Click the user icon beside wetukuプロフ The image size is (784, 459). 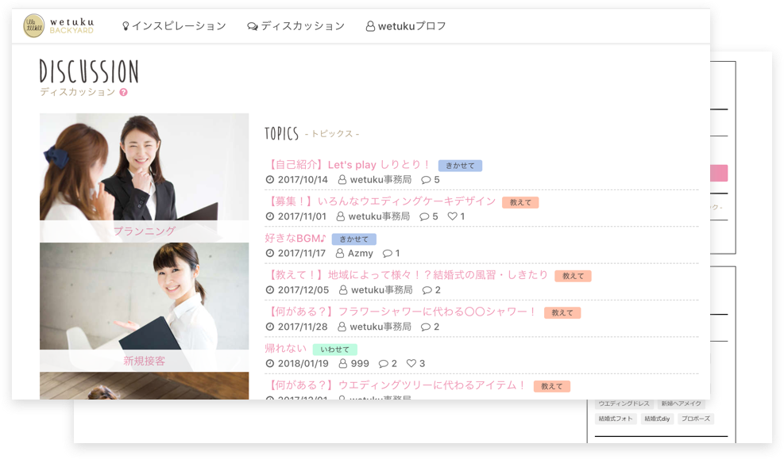(x=369, y=26)
